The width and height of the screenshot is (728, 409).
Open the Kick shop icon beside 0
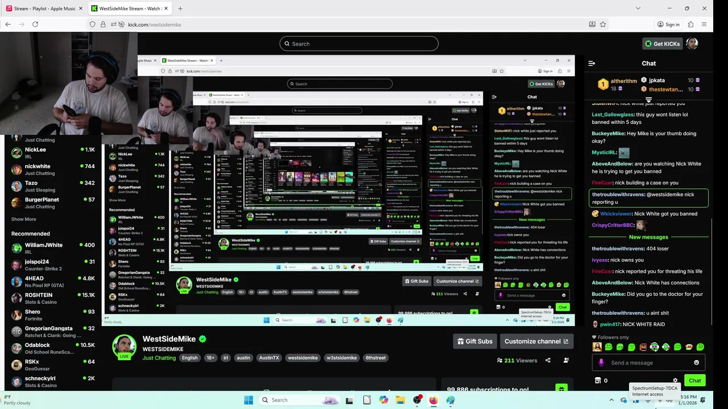click(x=598, y=381)
